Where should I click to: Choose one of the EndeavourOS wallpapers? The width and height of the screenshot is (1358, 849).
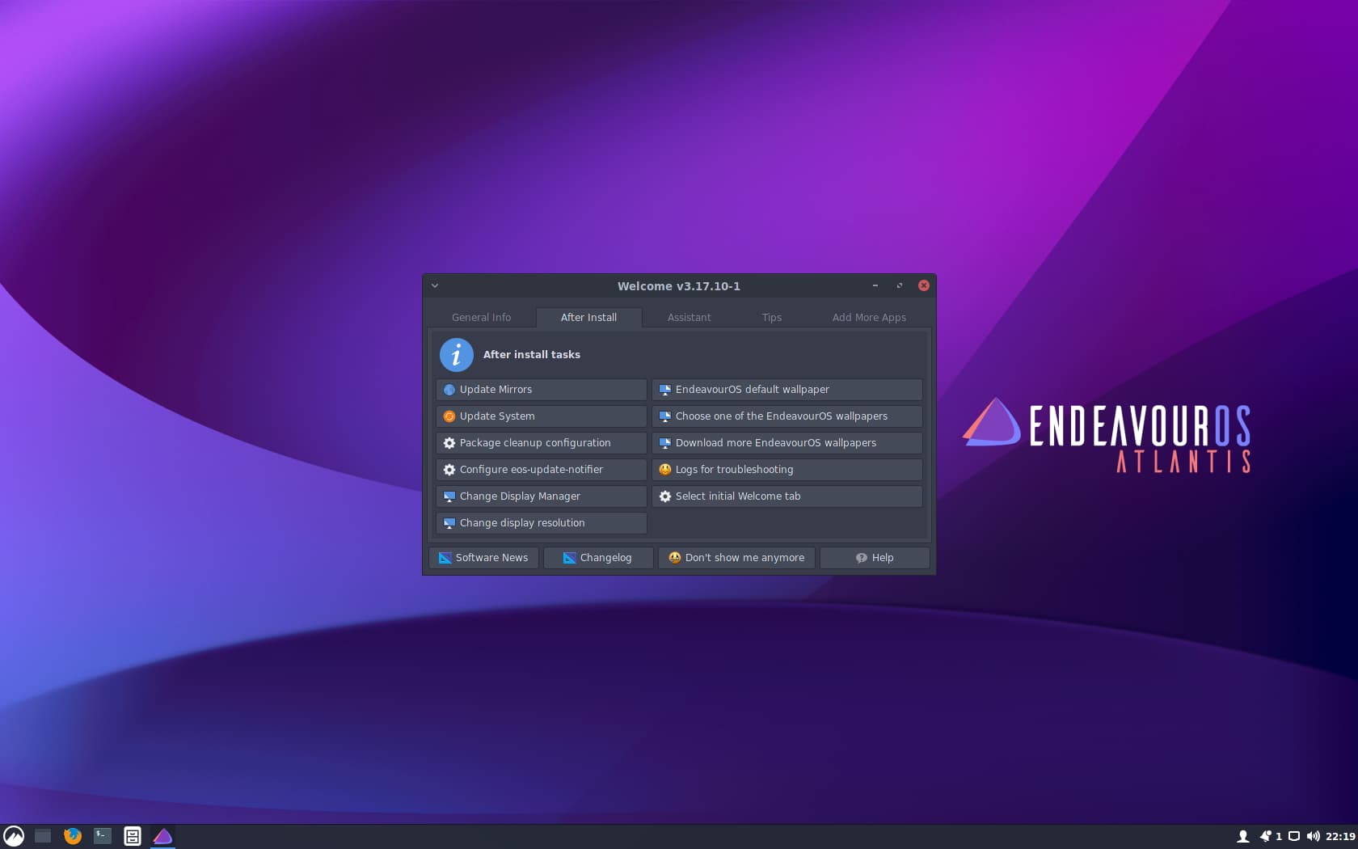click(x=787, y=416)
